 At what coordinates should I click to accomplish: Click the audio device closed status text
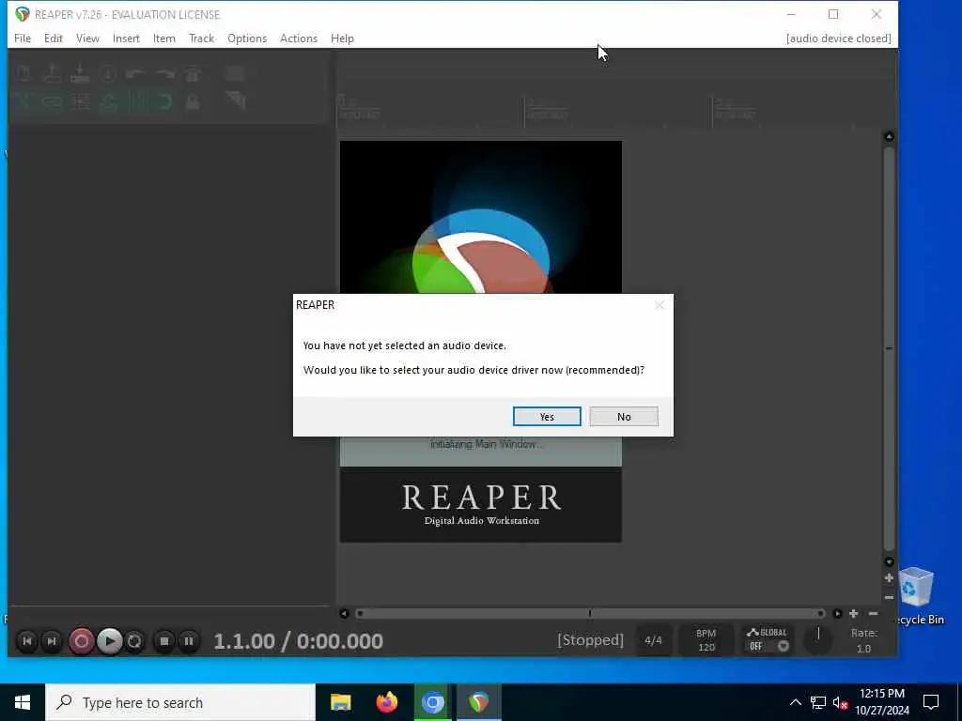(x=838, y=38)
